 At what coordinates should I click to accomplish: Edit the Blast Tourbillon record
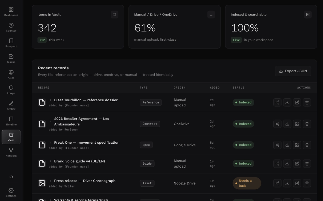click(x=297, y=102)
